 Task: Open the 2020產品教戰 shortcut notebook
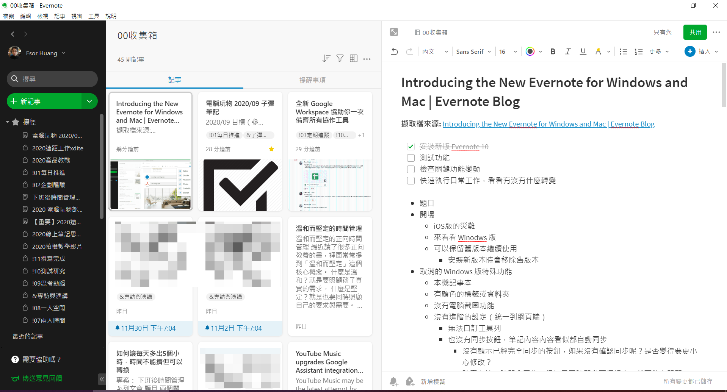click(x=51, y=160)
